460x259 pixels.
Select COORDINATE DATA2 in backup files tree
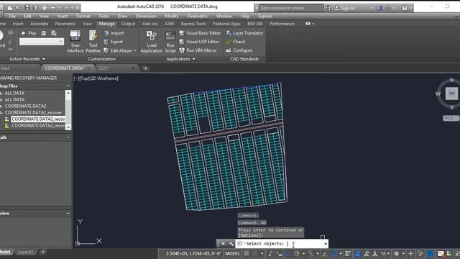point(25,106)
